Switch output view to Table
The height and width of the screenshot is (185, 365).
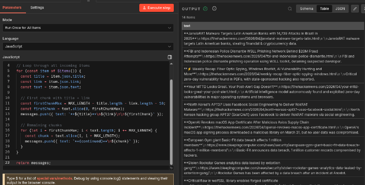coord(324,9)
